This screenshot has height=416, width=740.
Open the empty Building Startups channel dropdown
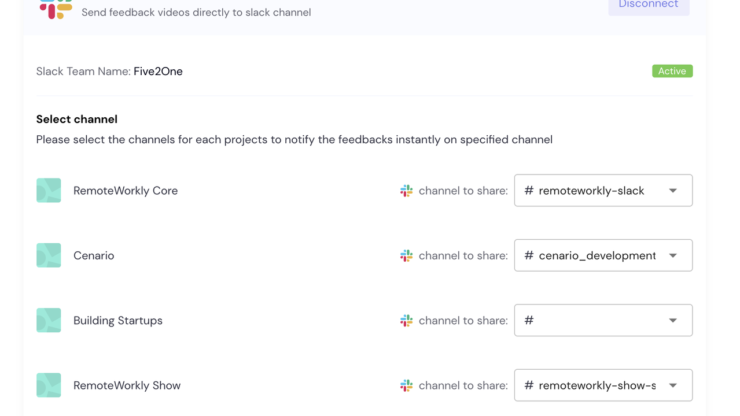point(603,320)
